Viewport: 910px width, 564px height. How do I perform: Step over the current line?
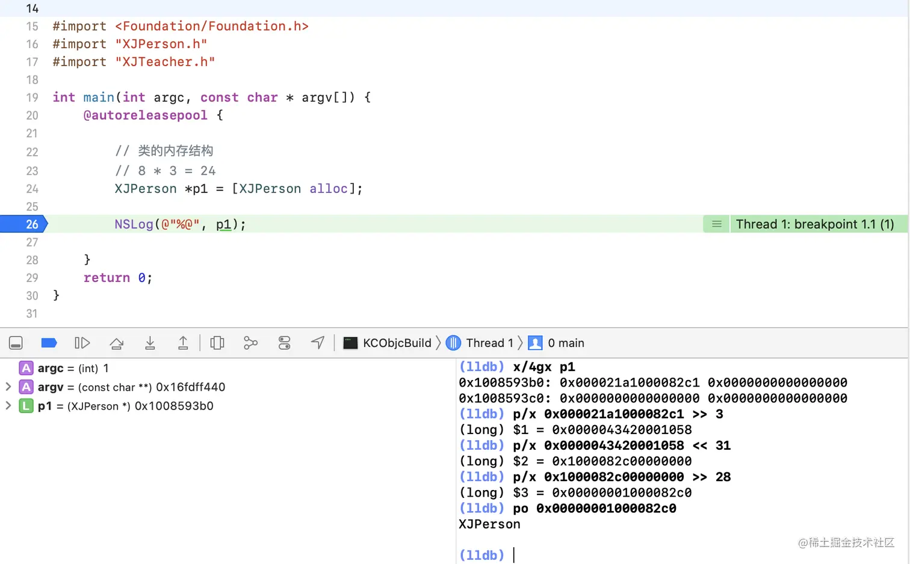click(117, 343)
